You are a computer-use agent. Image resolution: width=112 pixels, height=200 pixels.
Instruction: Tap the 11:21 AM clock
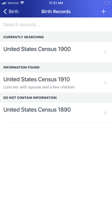tap(56, 3)
